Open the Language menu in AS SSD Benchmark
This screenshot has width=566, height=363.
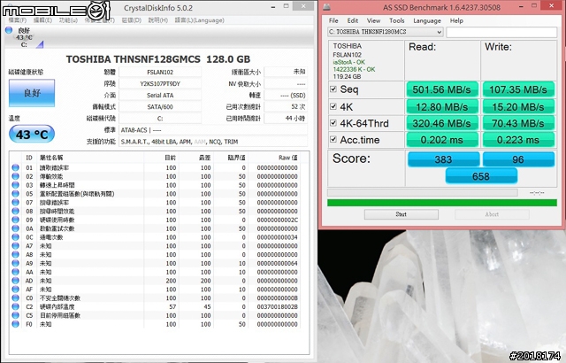427,20
